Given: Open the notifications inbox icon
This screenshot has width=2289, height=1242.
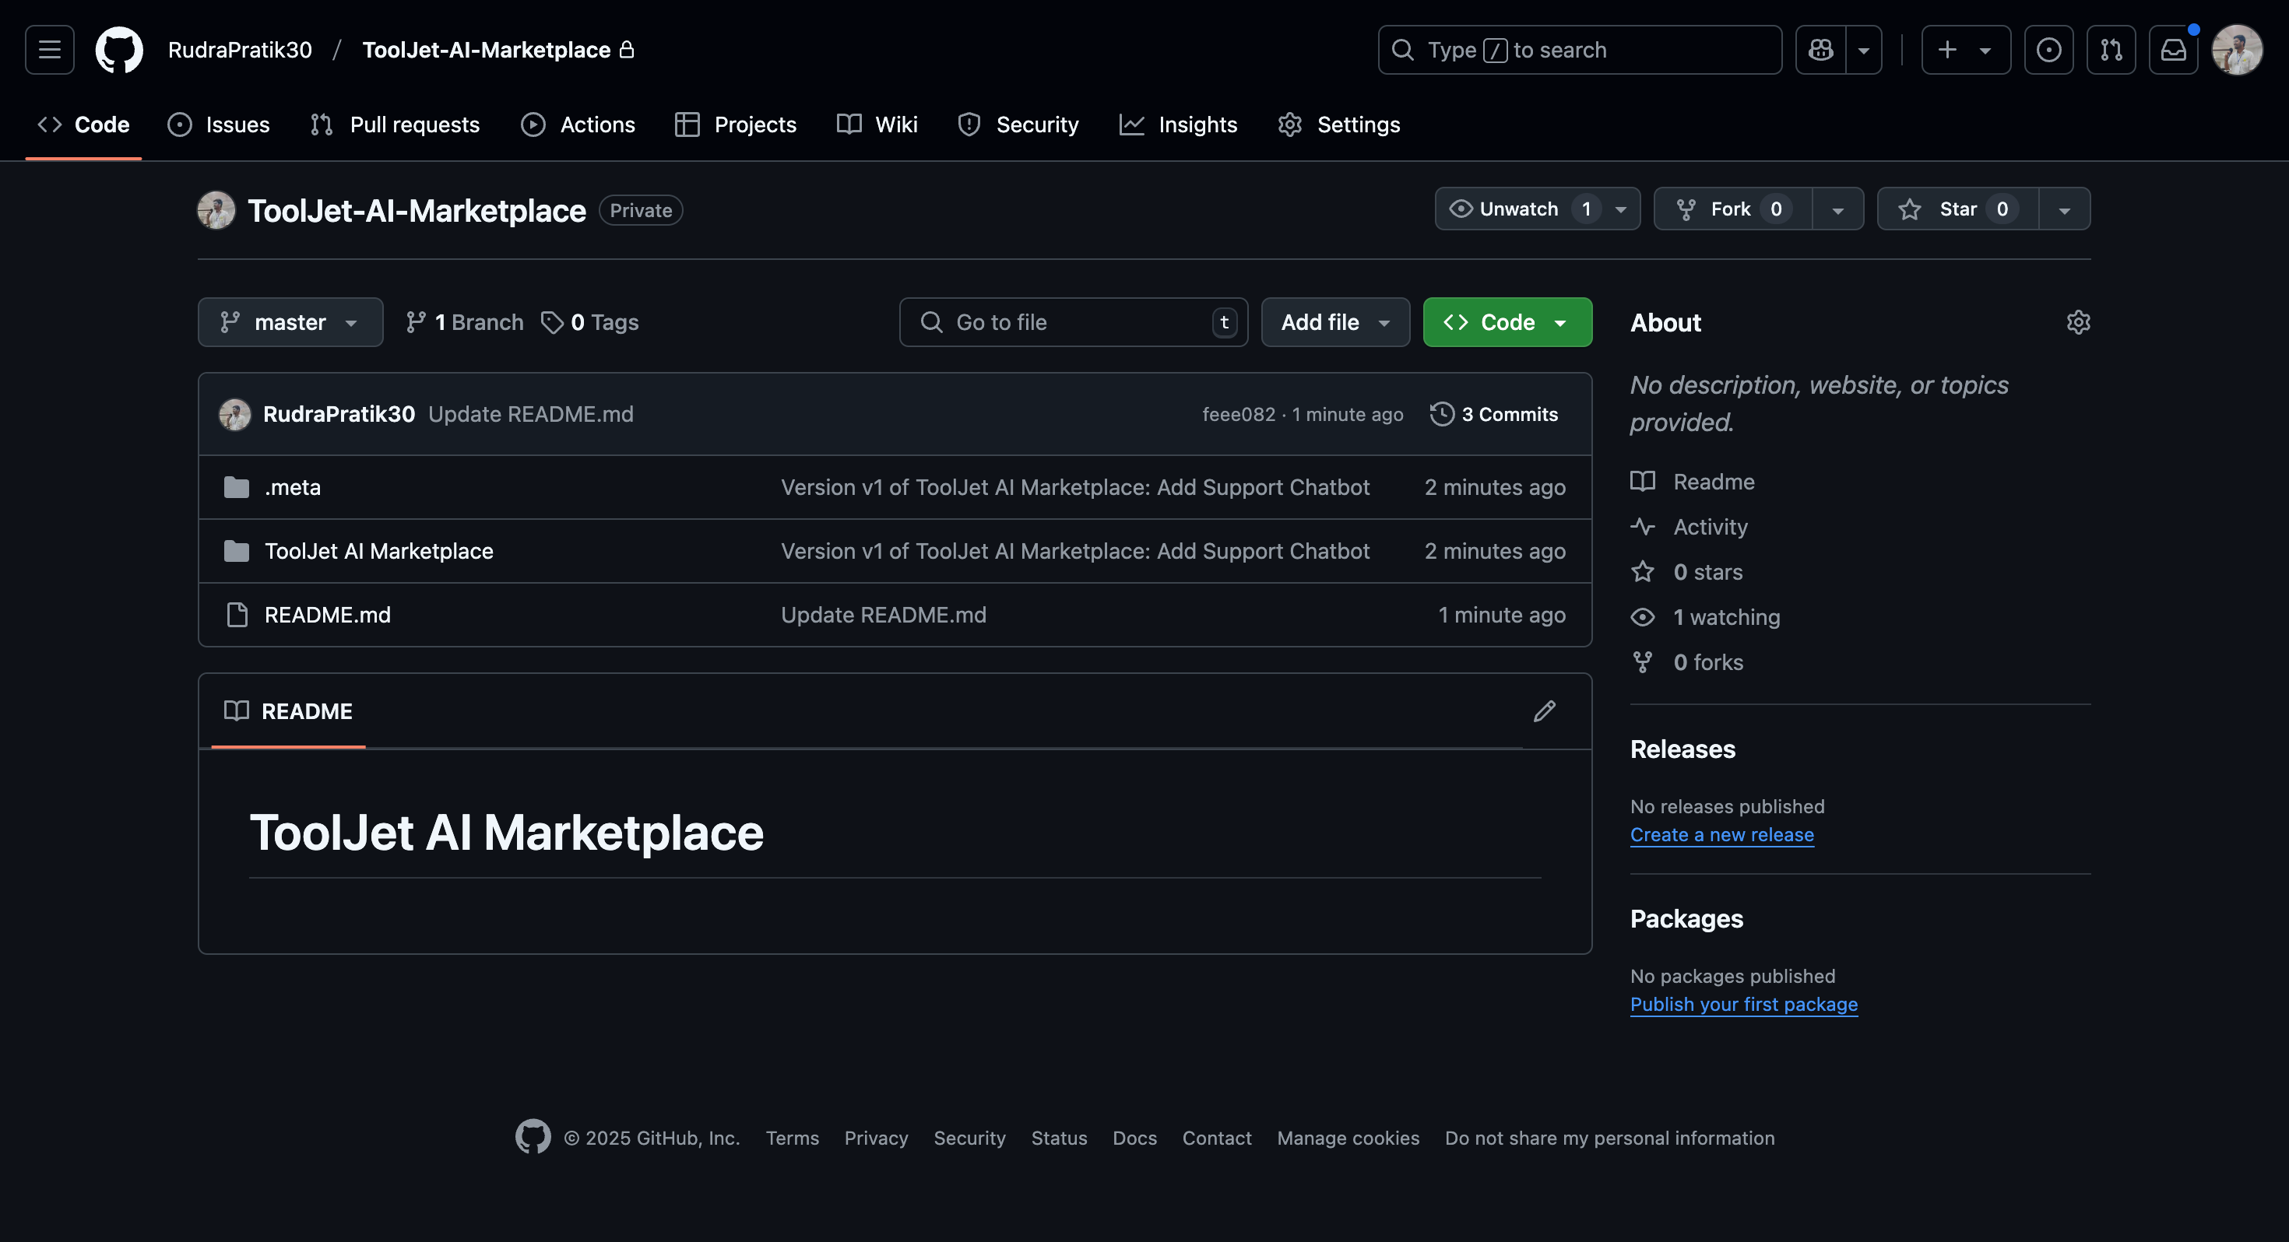Looking at the screenshot, I should 2172,50.
